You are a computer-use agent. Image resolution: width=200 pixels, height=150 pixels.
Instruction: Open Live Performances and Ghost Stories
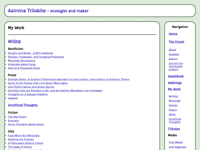[31, 87]
